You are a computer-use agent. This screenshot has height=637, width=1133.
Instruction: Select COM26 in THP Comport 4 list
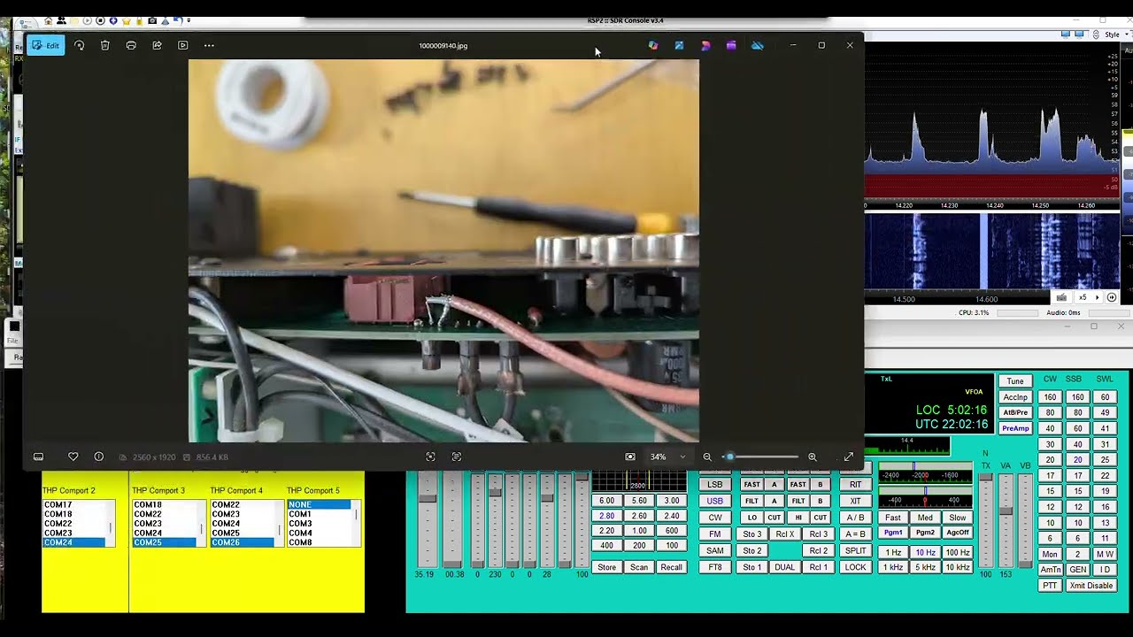[x=243, y=542]
